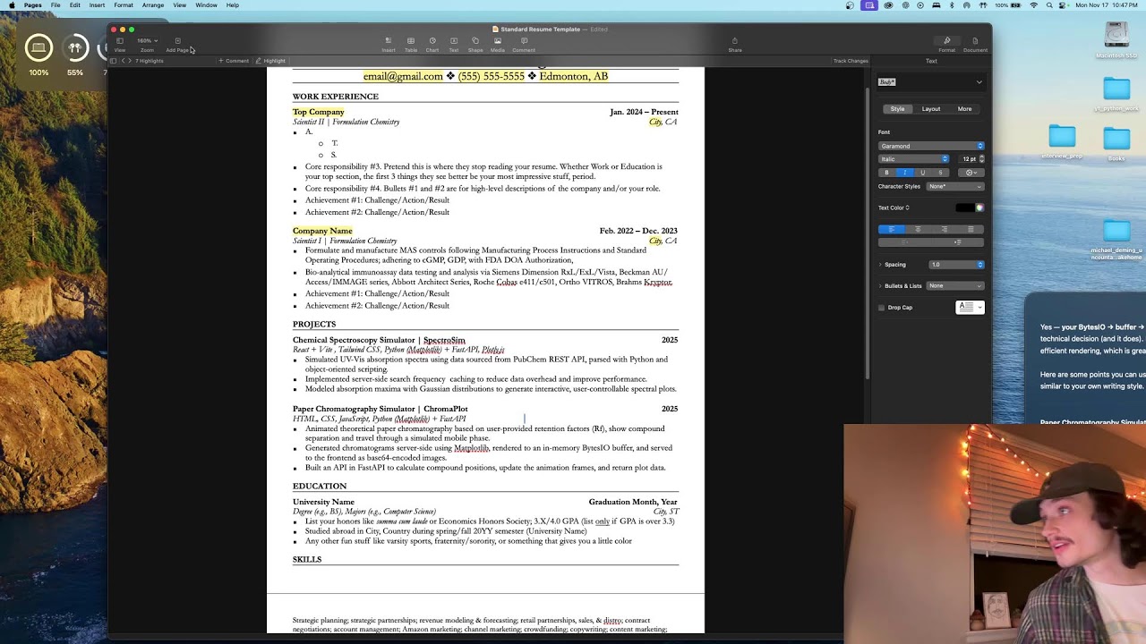Image resolution: width=1146 pixels, height=644 pixels.
Task: Open the Document inspector icon
Action: click(975, 41)
